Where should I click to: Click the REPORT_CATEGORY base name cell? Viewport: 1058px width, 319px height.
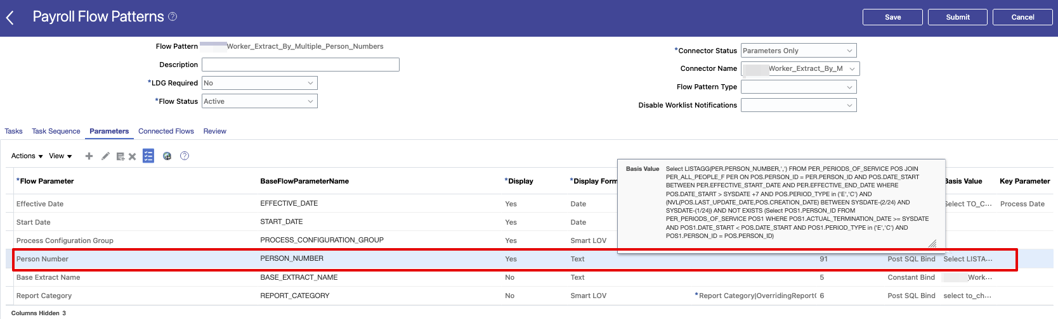click(295, 296)
